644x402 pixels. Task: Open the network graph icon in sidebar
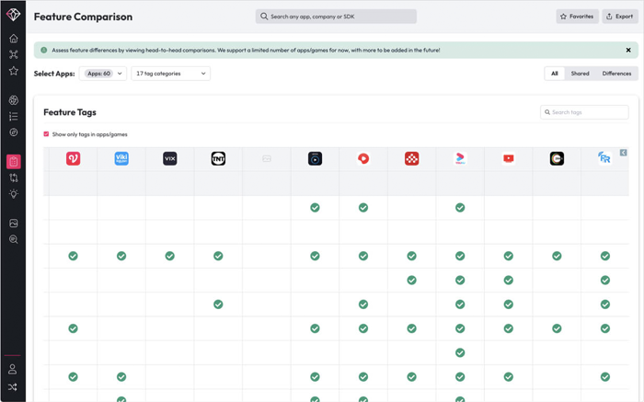[x=14, y=54]
